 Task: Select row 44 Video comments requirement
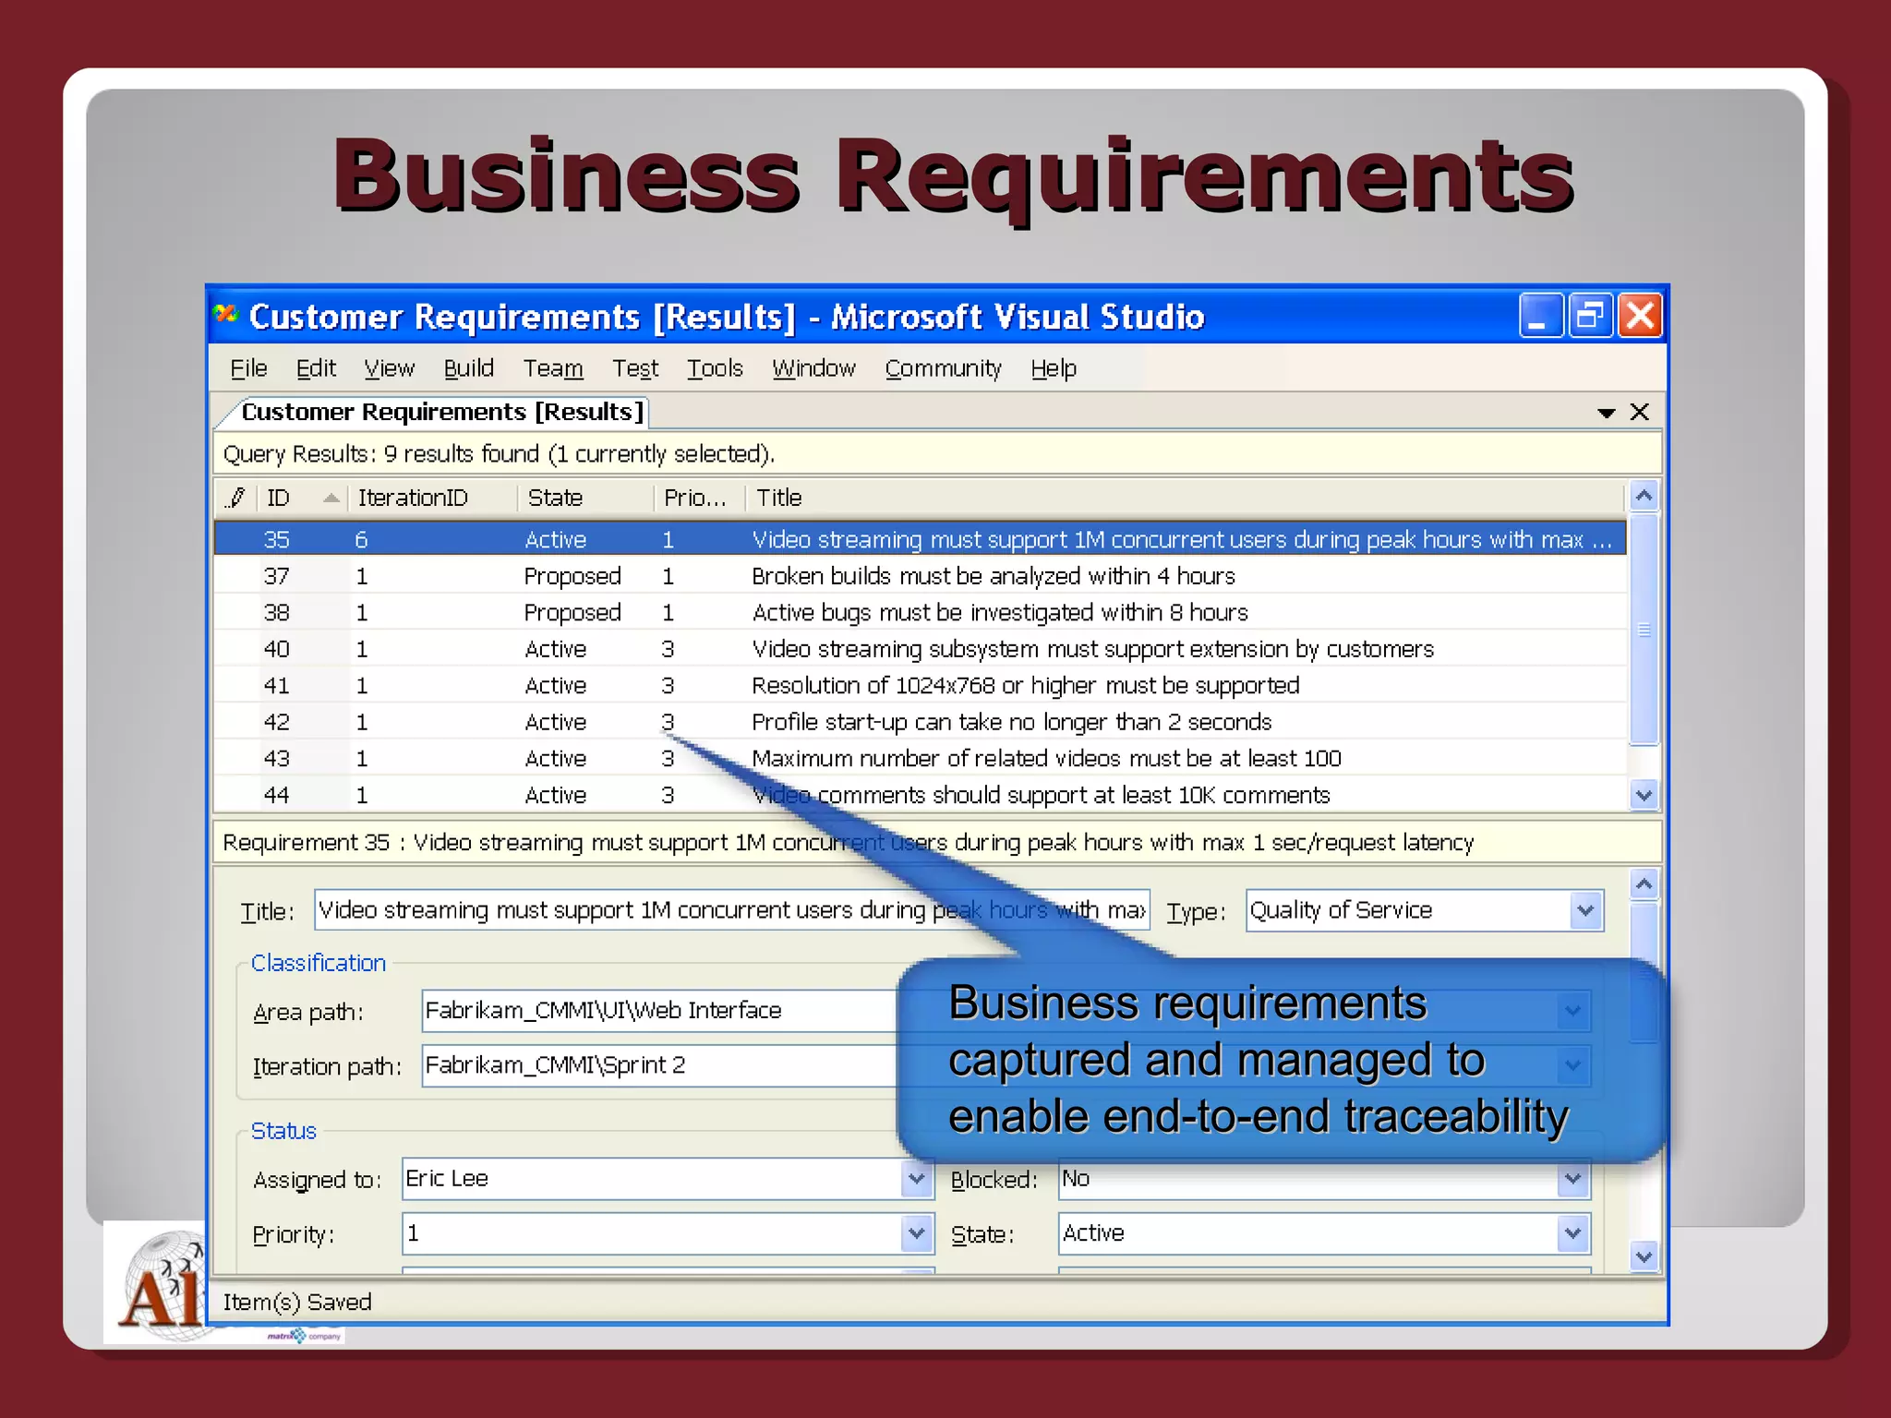pyautogui.click(x=920, y=795)
